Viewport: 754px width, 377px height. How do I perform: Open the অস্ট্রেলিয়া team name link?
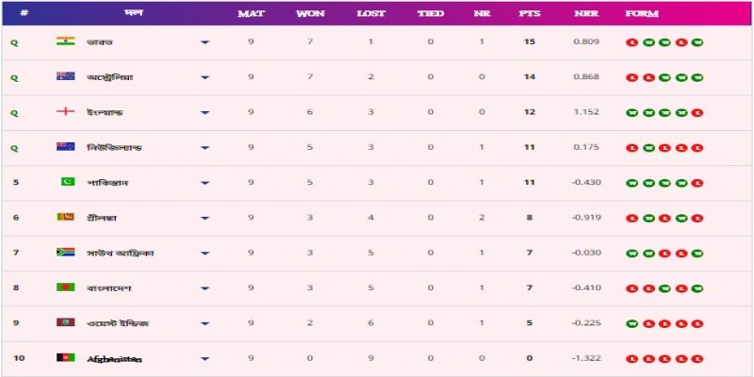[x=109, y=77]
